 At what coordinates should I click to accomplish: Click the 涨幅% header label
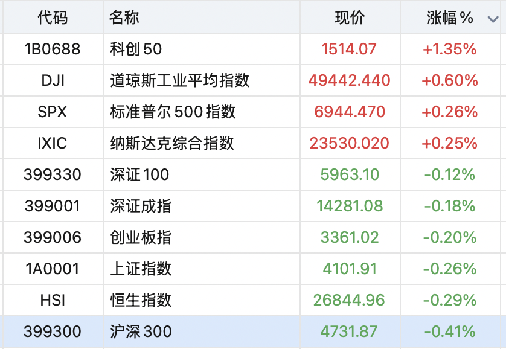tap(448, 18)
